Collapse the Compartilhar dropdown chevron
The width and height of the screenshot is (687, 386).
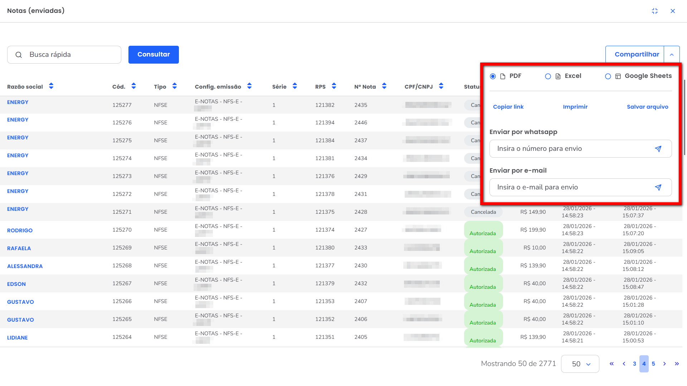[x=672, y=55]
